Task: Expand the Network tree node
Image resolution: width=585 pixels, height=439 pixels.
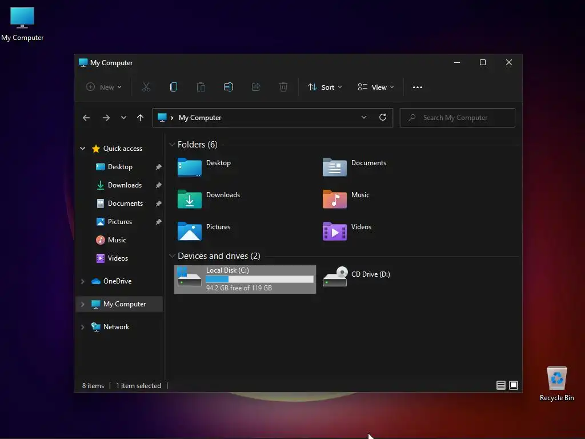Action: click(82, 327)
